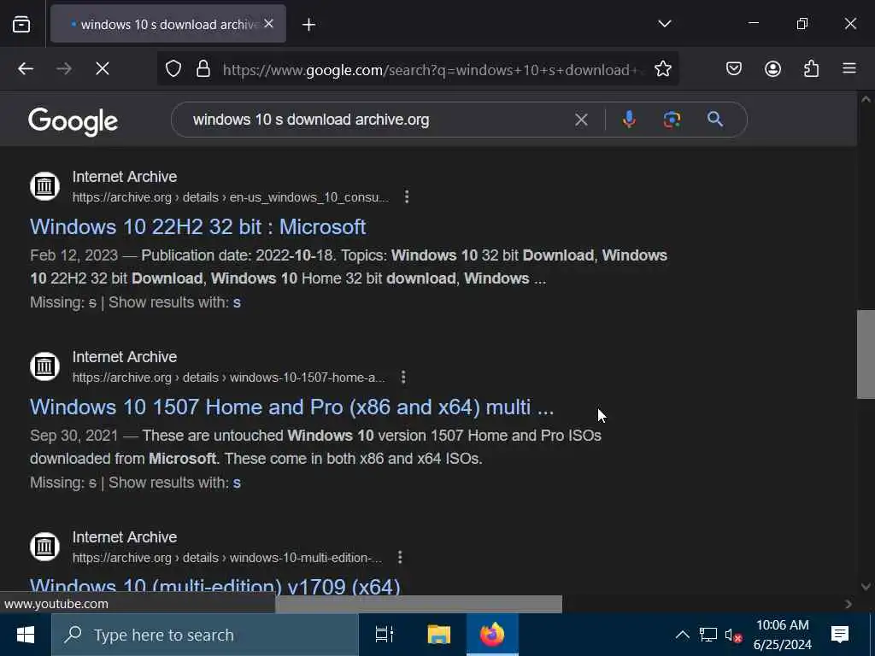Image resolution: width=875 pixels, height=656 pixels.
Task: Click 'https://archive.org › details › windows-10-multi-edition-...' text
Action: (227, 558)
